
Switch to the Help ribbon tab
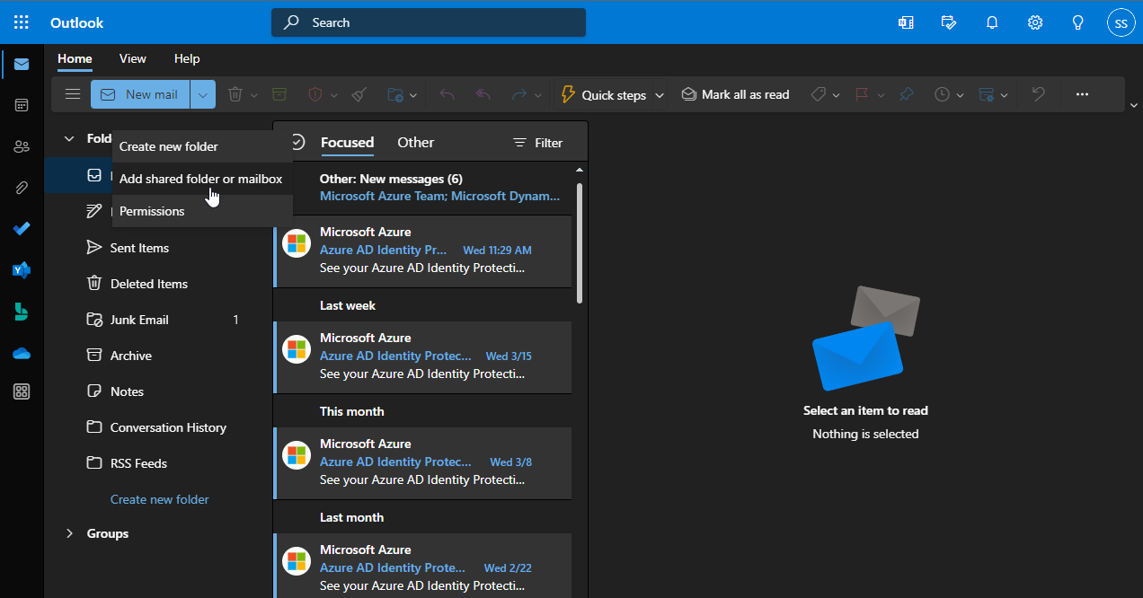[x=187, y=58]
